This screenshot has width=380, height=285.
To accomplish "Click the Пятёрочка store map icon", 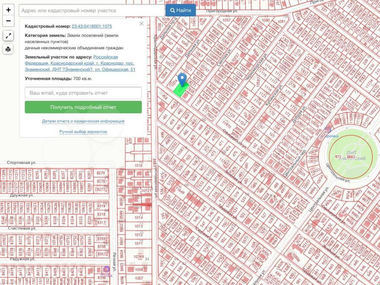I will 328,130.
